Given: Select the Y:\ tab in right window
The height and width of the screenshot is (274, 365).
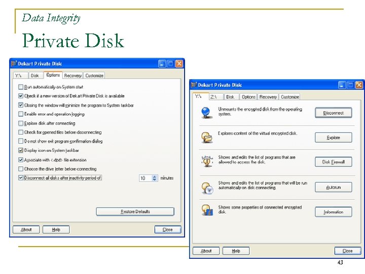Looking at the screenshot, I should point(200,96).
